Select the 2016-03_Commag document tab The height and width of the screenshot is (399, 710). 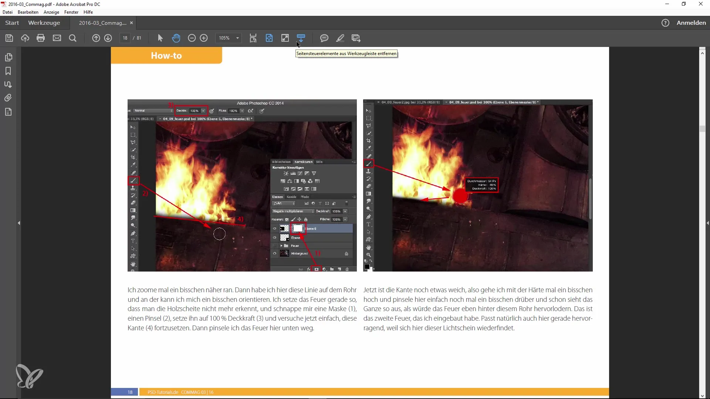(102, 23)
